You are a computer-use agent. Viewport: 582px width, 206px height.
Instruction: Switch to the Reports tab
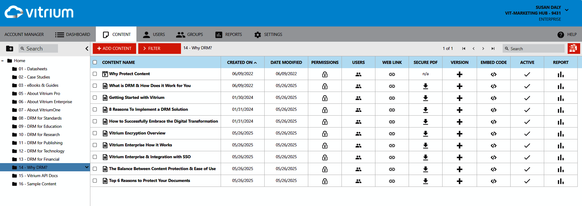229,34
